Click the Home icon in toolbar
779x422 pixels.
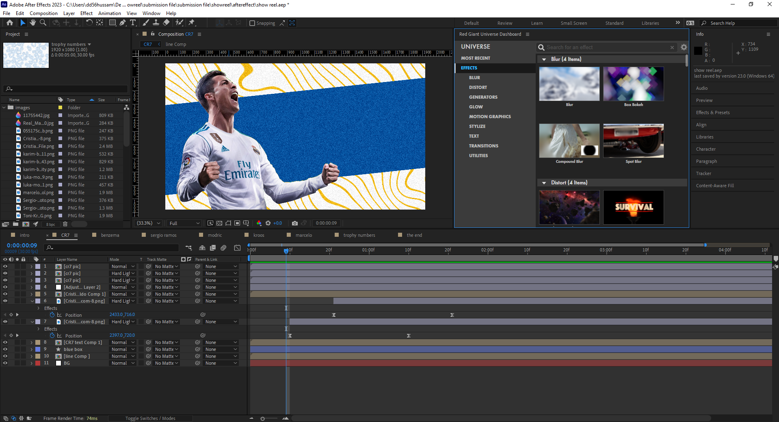coord(10,23)
